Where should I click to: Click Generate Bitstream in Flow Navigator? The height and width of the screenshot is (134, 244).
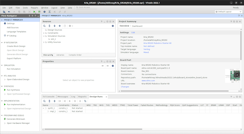tap(16, 119)
